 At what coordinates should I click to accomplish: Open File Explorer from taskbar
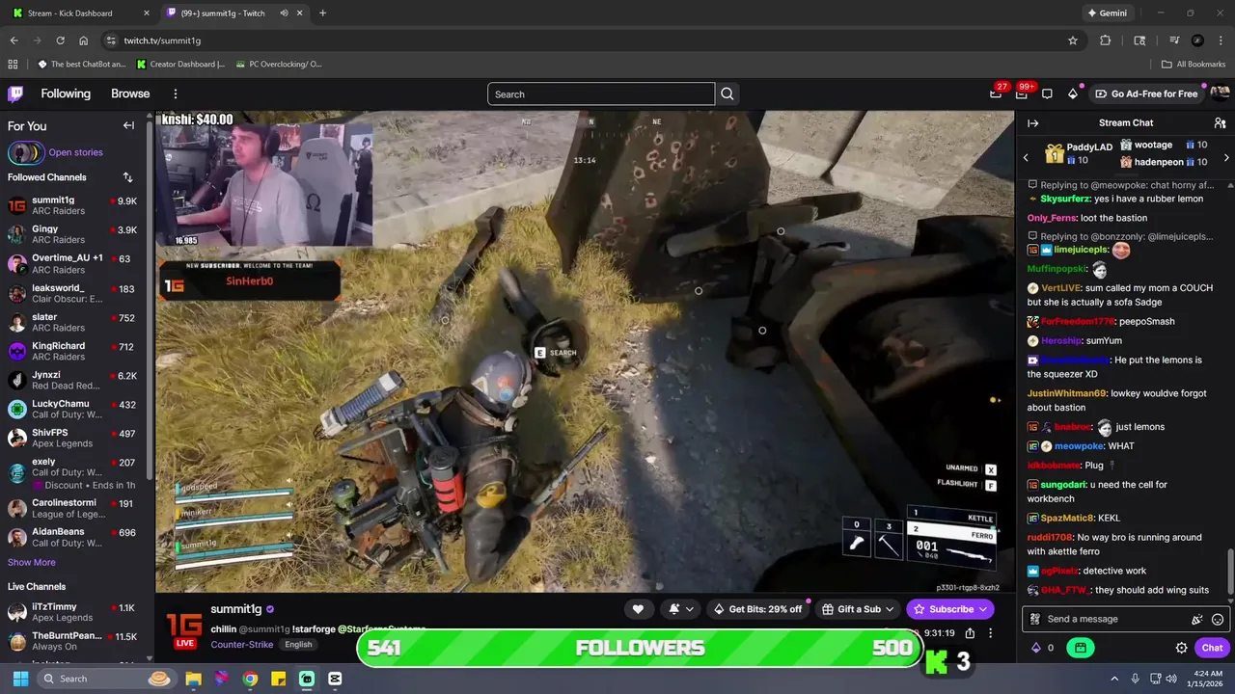tap(193, 679)
